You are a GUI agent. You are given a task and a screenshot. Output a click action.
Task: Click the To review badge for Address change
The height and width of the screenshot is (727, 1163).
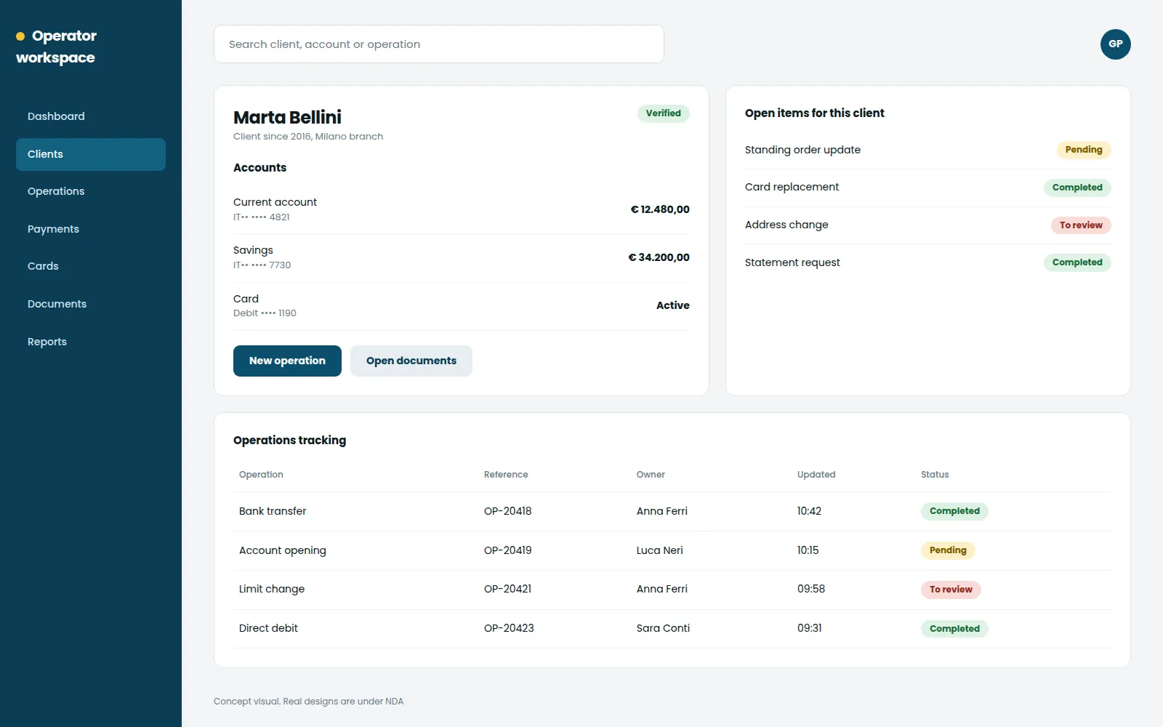point(1081,225)
